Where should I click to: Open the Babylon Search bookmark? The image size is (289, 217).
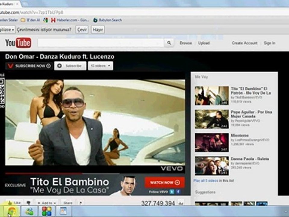(108, 20)
